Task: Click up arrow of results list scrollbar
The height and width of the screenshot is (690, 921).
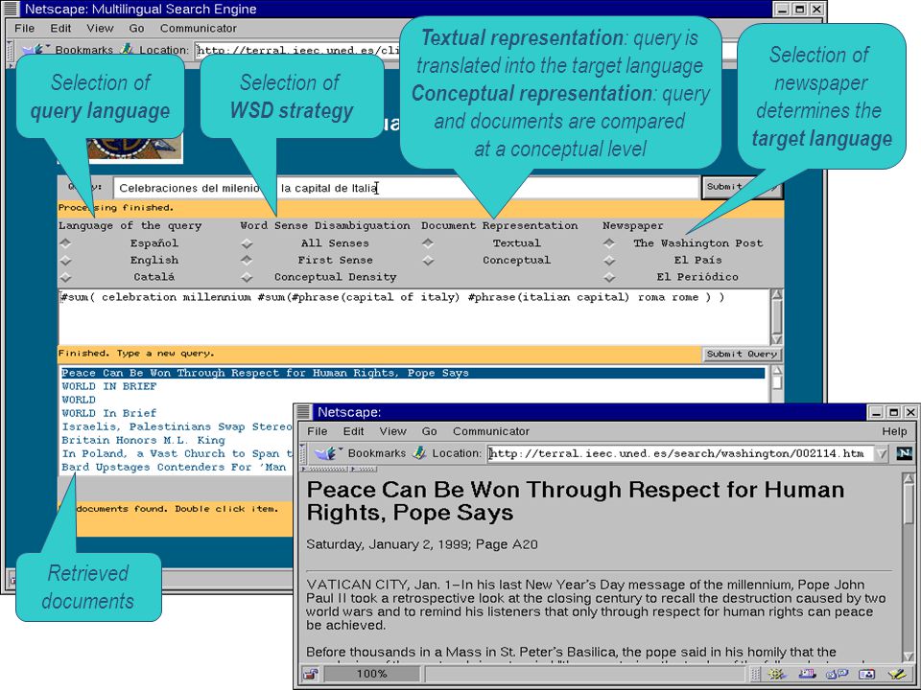Action: pyautogui.click(x=776, y=370)
